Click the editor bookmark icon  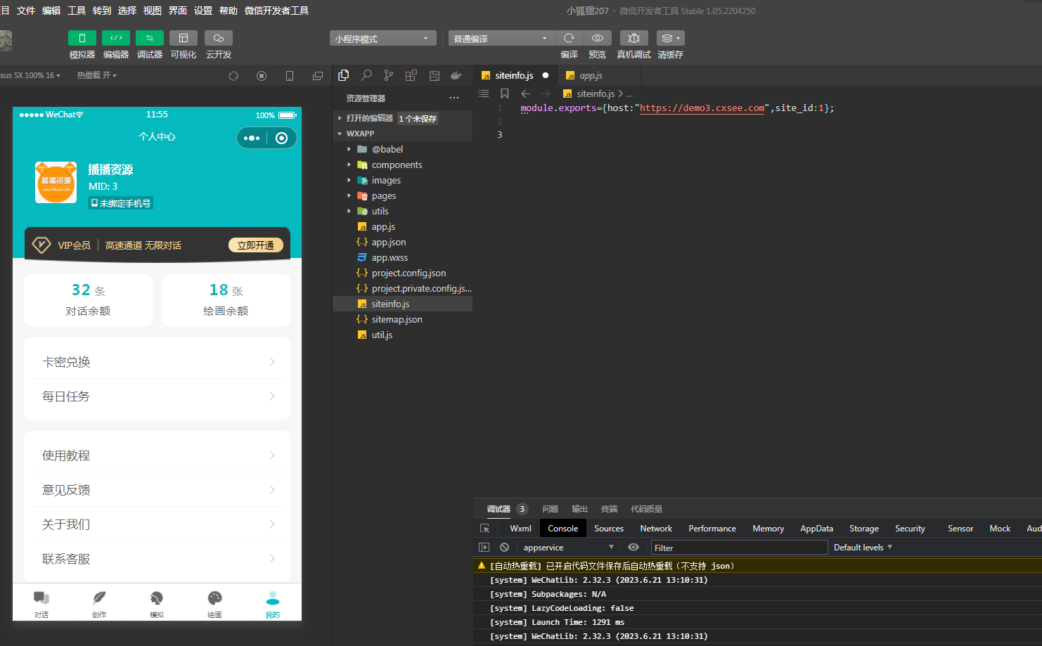pyautogui.click(x=504, y=93)
